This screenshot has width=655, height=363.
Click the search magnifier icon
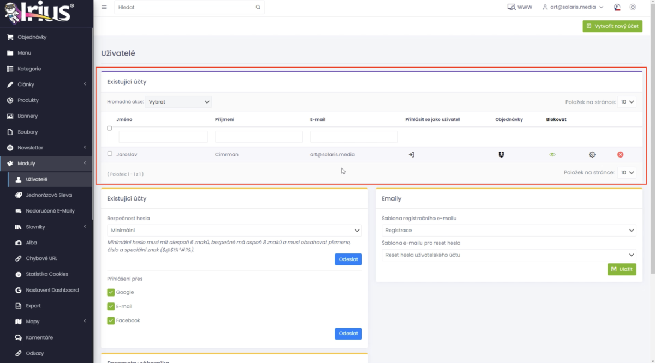point(258,8)
